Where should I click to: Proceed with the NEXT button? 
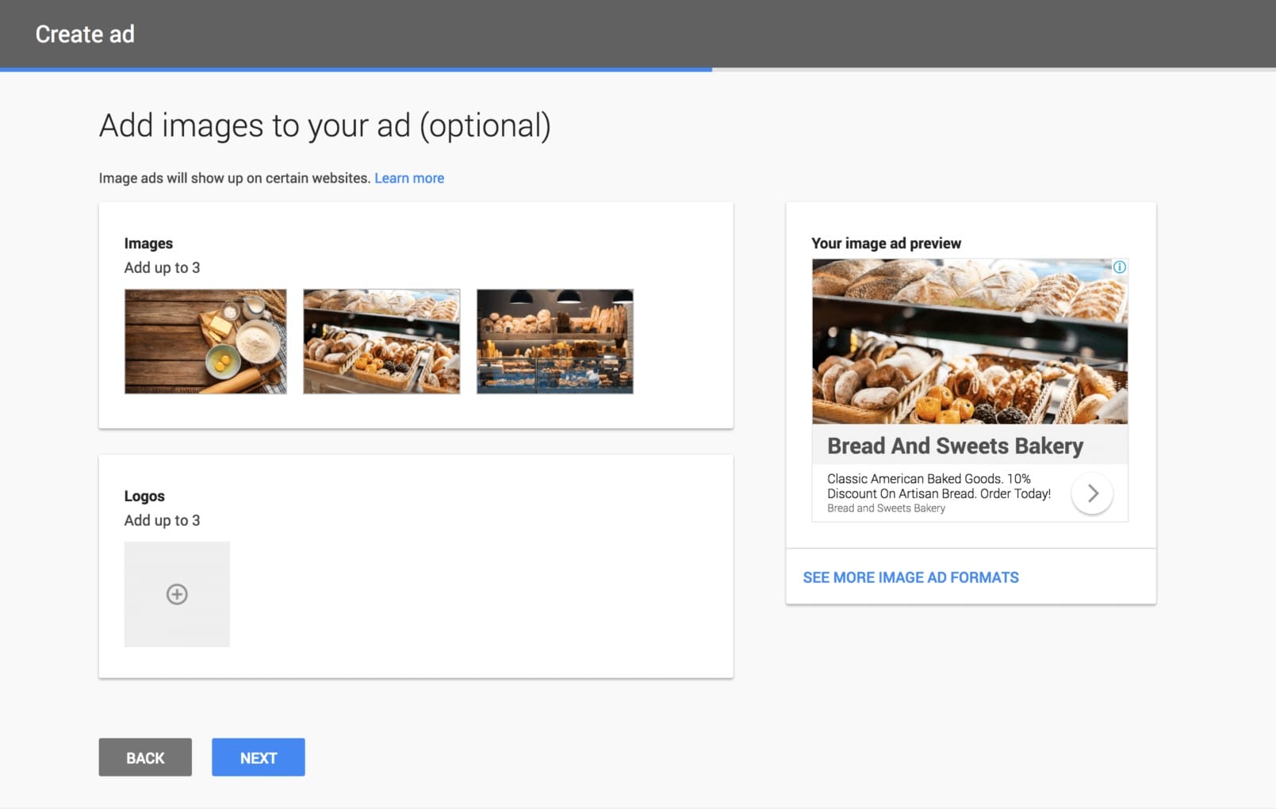pyautogui.click(x=258, y=757)
